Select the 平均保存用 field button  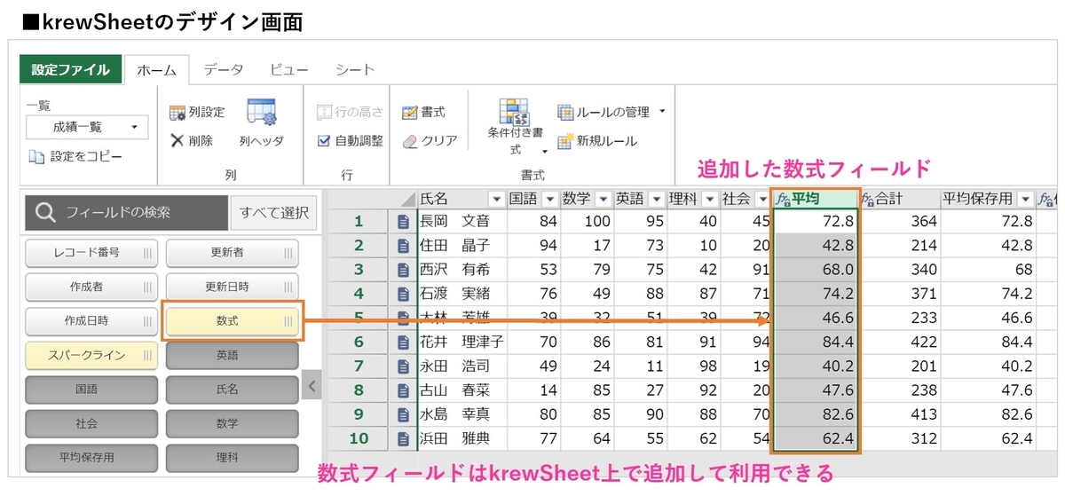coord(91,458)
